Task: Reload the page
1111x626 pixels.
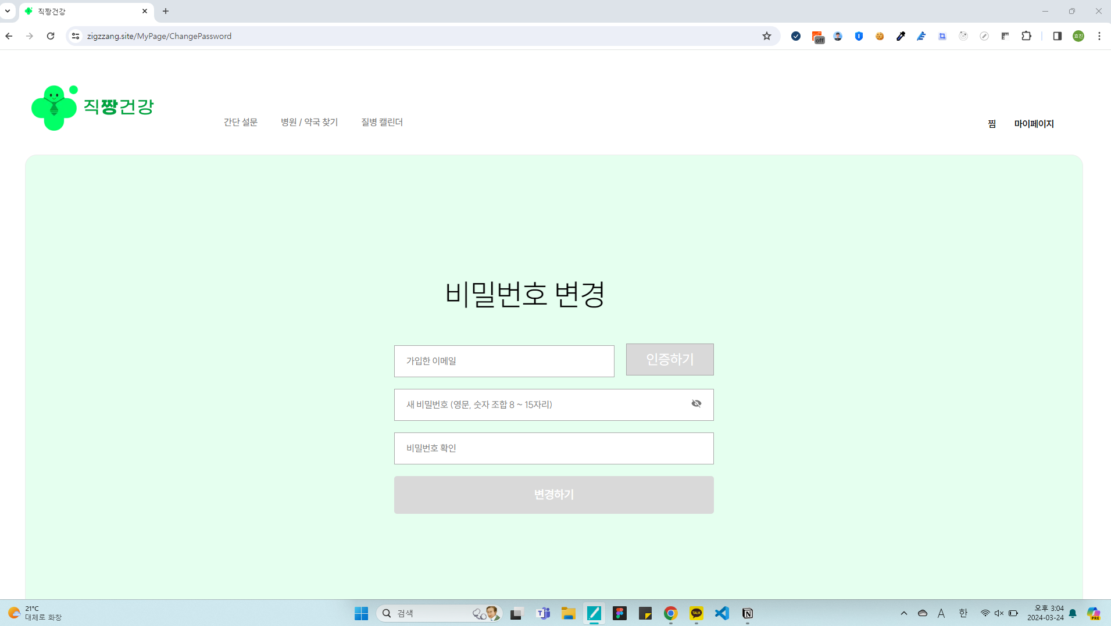Action: pyautogui.click(x=51, y=36)
